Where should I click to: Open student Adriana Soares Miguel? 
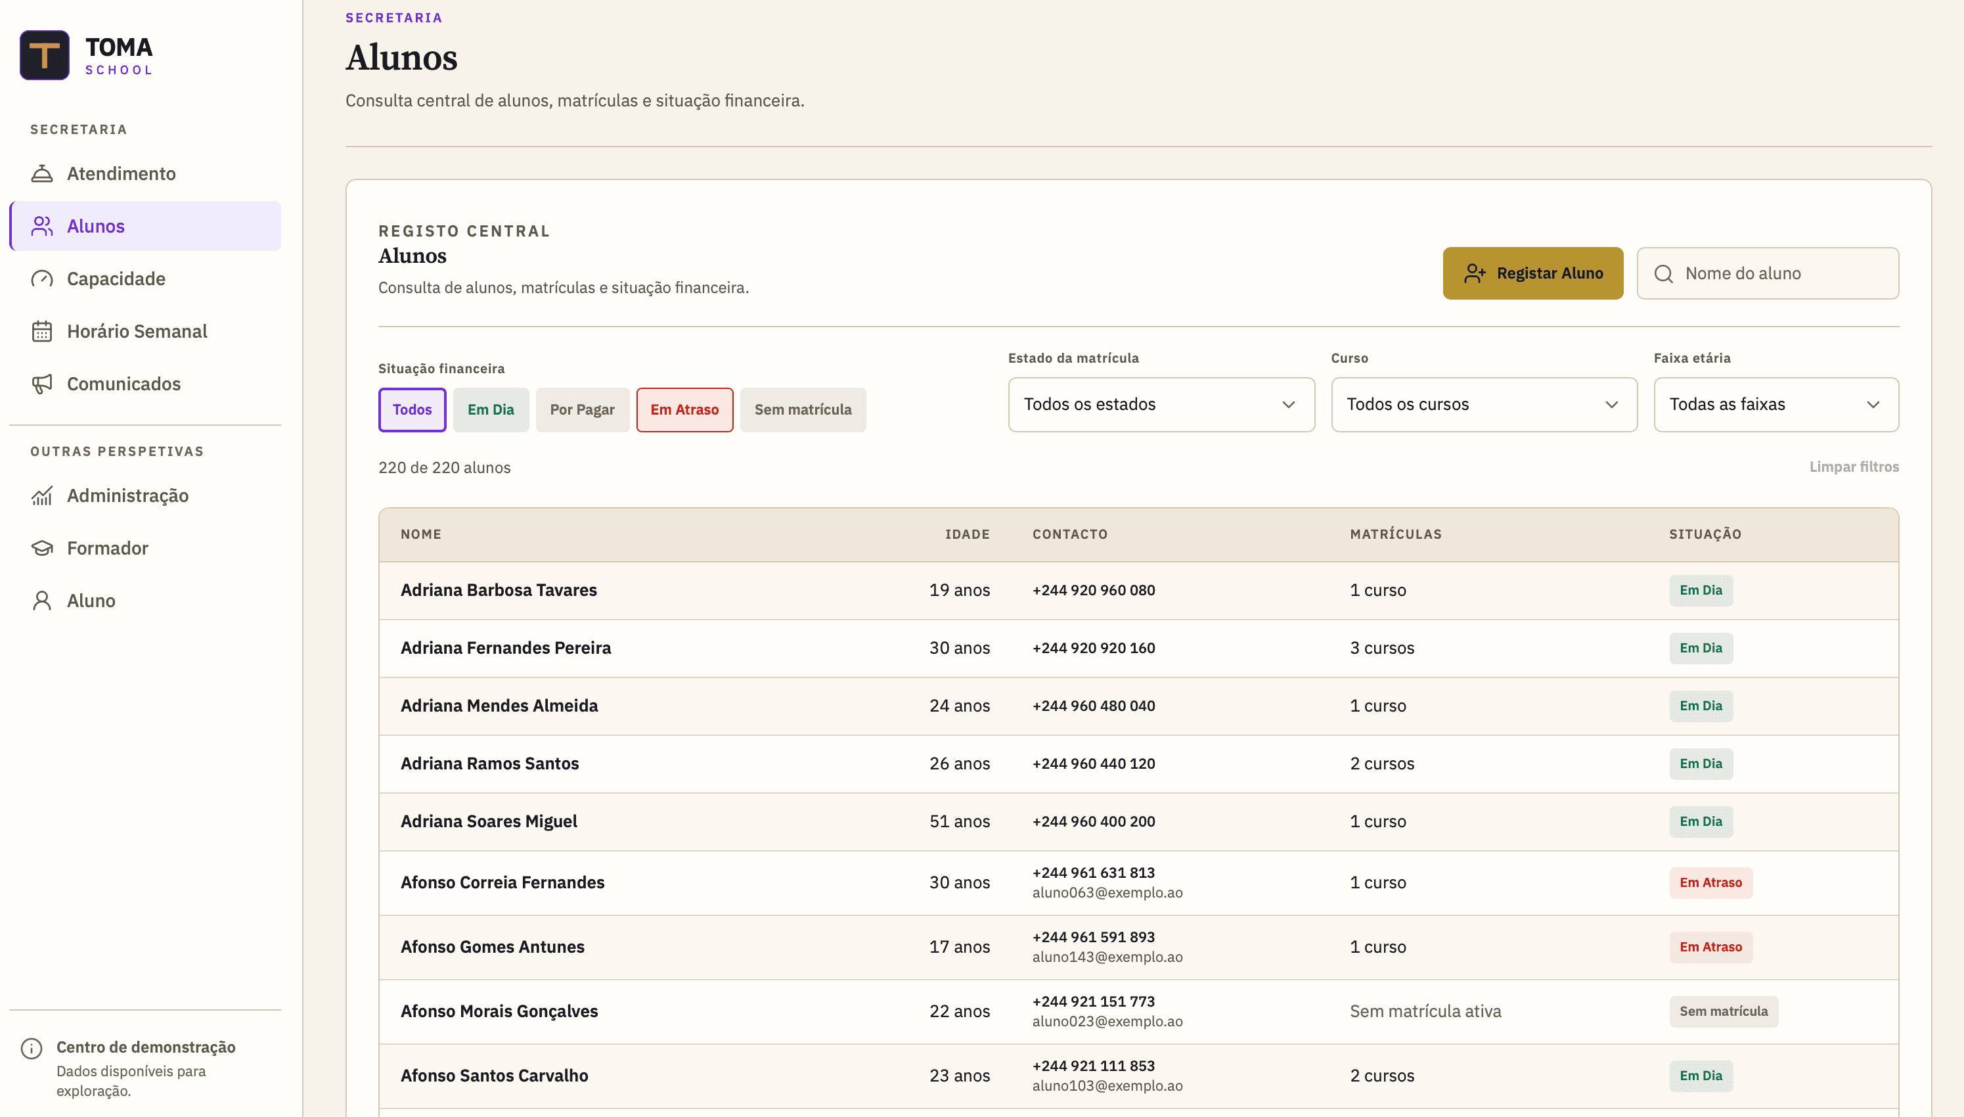tap(489, 821)
